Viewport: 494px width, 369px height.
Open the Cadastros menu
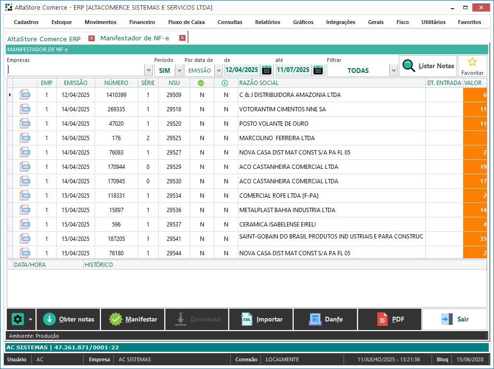pos(26,22)
